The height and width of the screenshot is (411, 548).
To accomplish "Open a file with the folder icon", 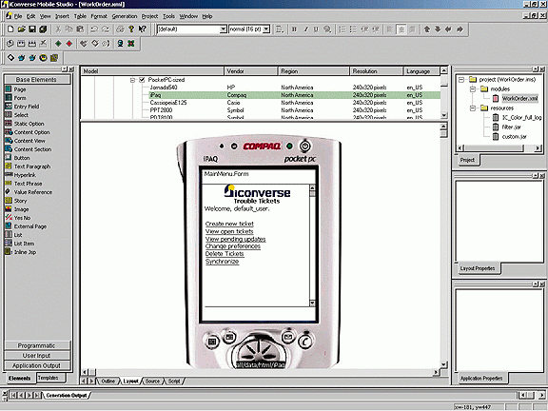I will 21,29.
